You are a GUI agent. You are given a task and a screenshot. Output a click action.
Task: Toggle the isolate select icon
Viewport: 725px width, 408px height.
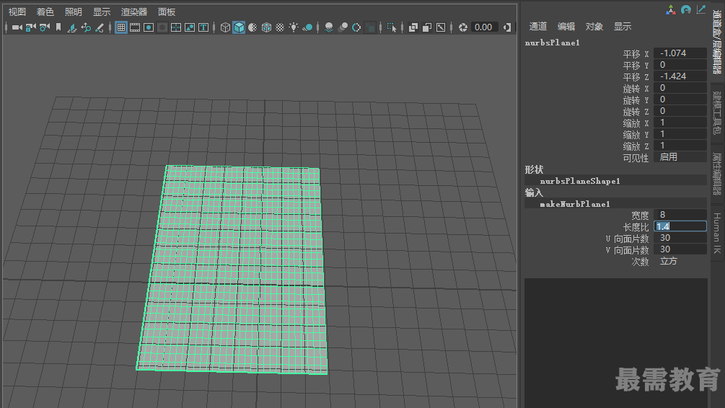pos(392,27)
